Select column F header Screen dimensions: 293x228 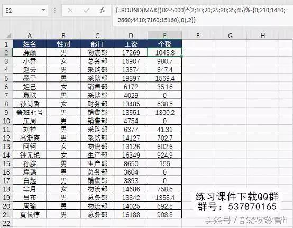198,35
